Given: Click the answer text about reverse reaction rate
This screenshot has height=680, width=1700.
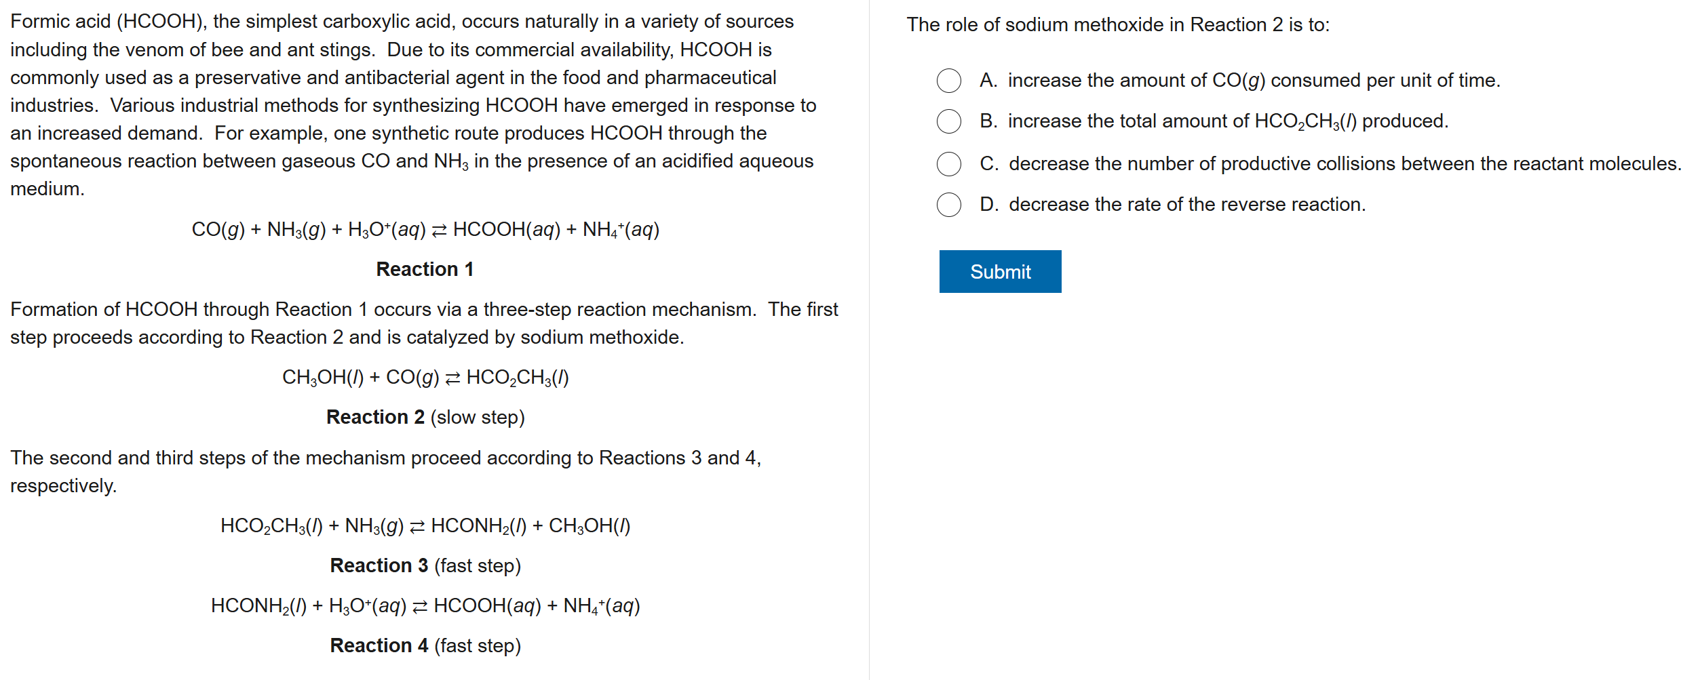Looking at the screenshot, I should pos(1186,205).
